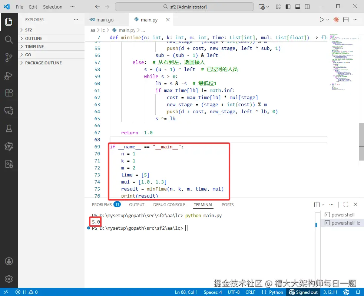The image size is (364, 296).
Task: Select the TERMINAL panel tab
Action: click(203, 205)
